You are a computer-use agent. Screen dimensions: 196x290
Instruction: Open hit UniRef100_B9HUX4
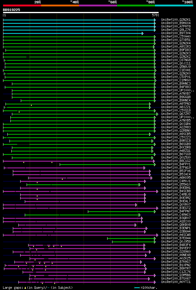click(x=176, y=23)
